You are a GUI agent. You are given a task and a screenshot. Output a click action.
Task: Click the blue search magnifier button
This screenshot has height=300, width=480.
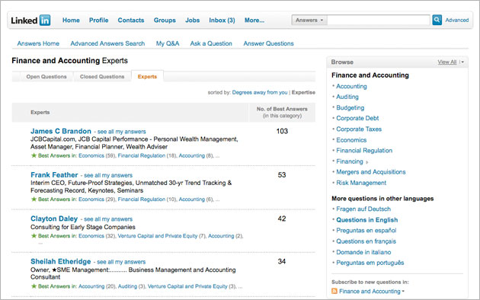pyautogui.click(x=437, y=20)
